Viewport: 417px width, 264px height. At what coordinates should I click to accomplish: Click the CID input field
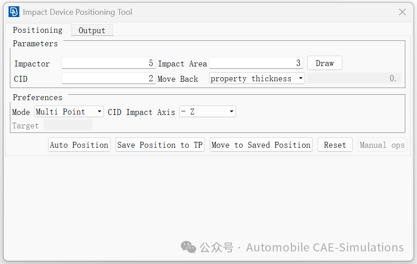click(x=108, y=79)
